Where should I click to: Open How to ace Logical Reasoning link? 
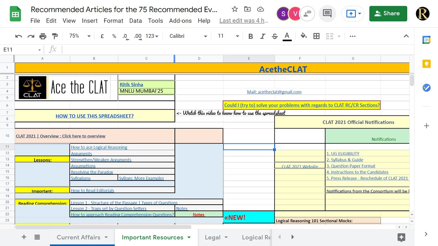(x=99, y=147)
